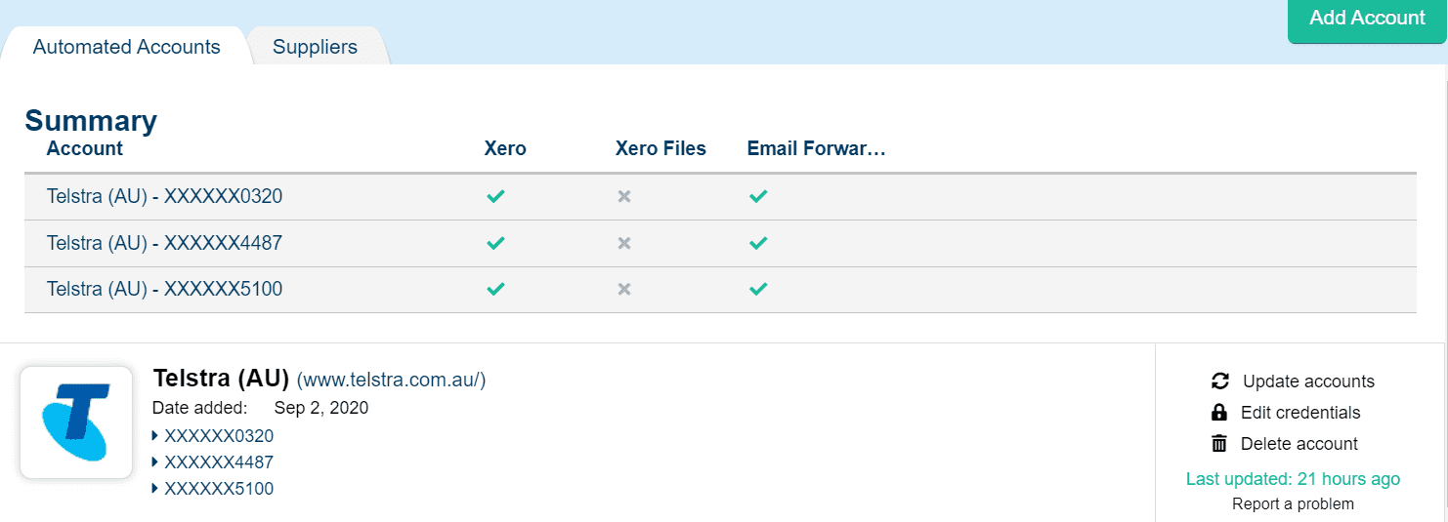Toggle Xero Files cross for account XXXXXX4487
The image size is (1448, 522).
(624, 243)
